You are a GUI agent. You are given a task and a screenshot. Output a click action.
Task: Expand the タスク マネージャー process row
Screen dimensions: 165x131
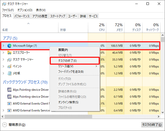click(3, 60)
